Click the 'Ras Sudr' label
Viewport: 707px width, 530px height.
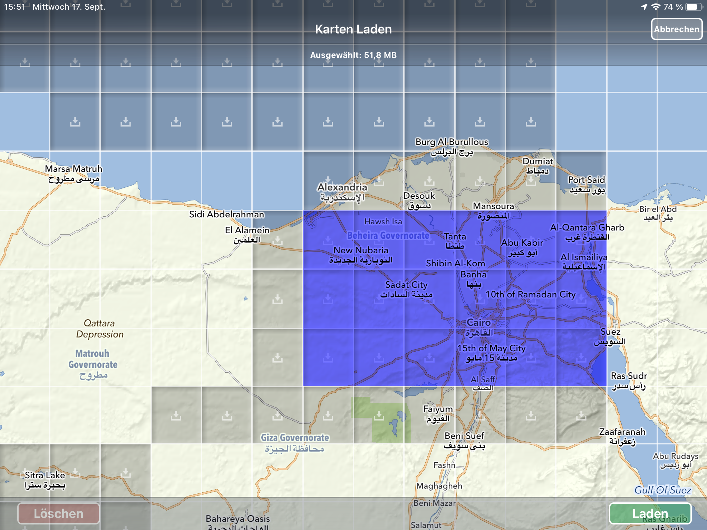click(629, 376)
